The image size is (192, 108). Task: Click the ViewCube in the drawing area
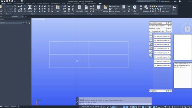pyautogui.click(x=187, y=29)
